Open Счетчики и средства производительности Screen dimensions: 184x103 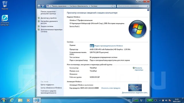point(49,92)
